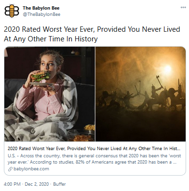Viewport: 189px width, 191px height.
Task: Click the Dec 2, 2020 date
Action: click(x=37, y=184)
